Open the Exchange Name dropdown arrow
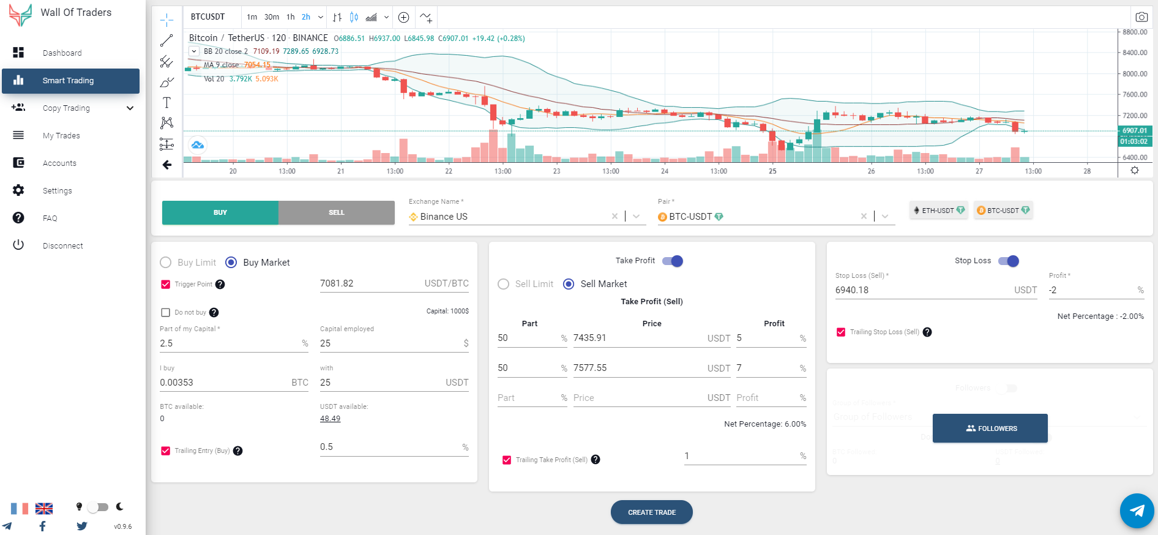 point(637,216)
